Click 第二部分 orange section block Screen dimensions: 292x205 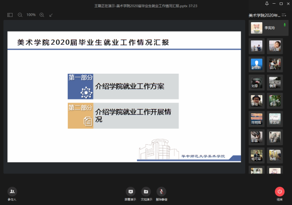pos(80,115)
